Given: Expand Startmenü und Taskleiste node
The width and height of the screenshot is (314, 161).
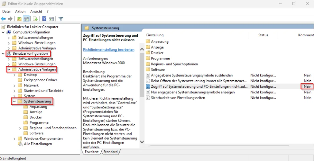Looking at the screenshot, I should [14, 91].
